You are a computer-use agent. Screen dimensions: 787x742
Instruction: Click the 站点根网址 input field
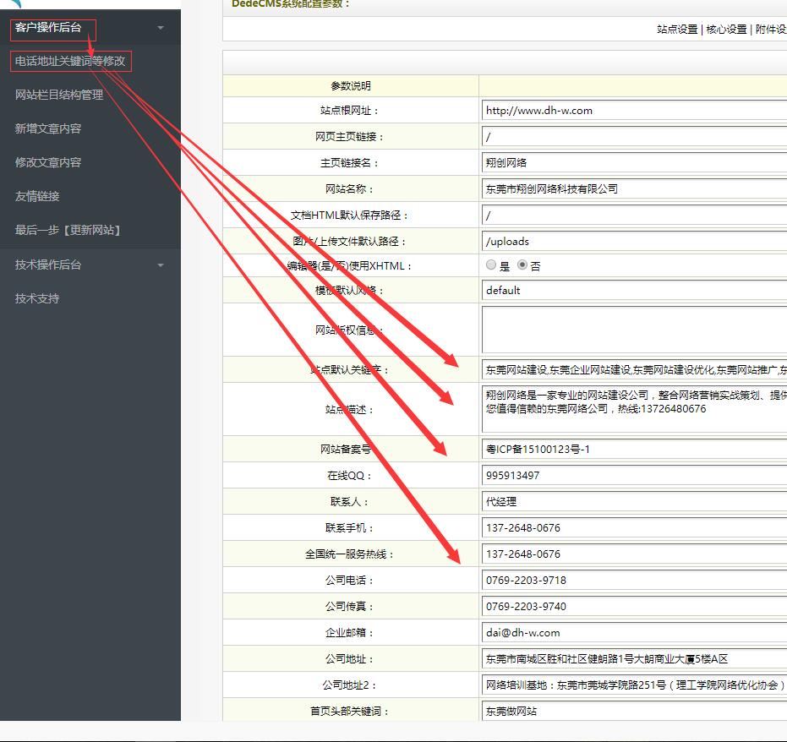pyautogui.click(x=634, y=110)
